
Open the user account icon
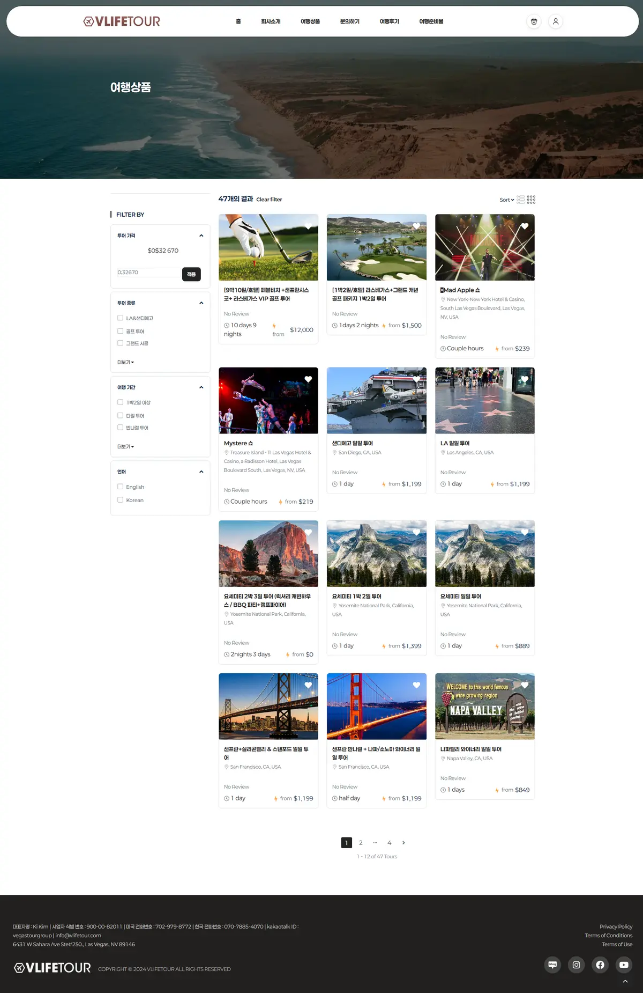click(556, 21)
